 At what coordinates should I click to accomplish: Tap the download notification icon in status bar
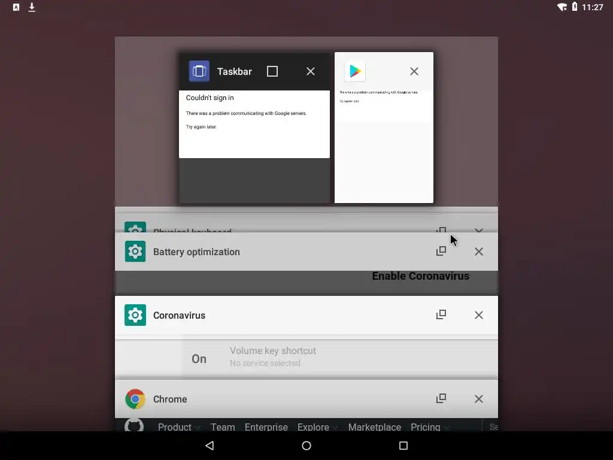click(32, 7)
